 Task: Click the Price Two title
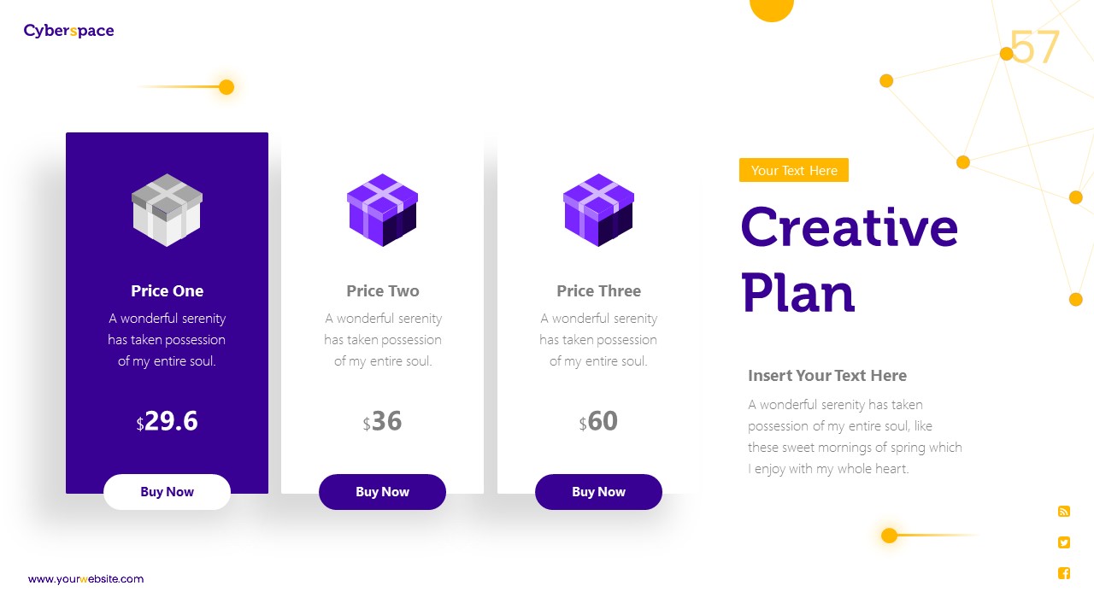pos(383,290)
